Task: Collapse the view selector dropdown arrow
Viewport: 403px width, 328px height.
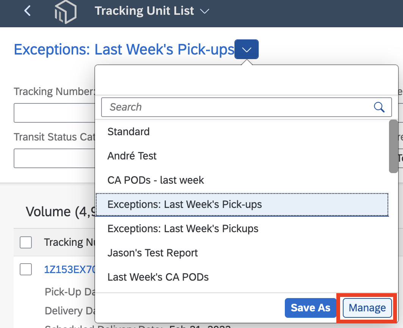Action: coord(247,49)
